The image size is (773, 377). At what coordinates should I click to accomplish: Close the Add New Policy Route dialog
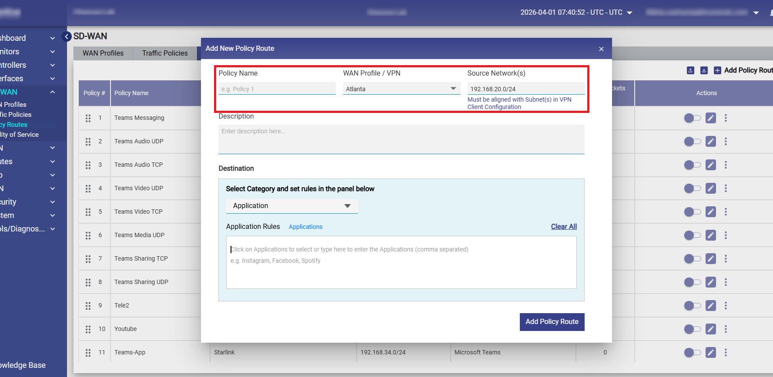point(601,49)
